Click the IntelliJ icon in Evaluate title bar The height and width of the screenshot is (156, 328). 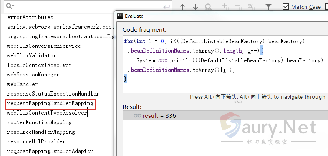point(120,16)
